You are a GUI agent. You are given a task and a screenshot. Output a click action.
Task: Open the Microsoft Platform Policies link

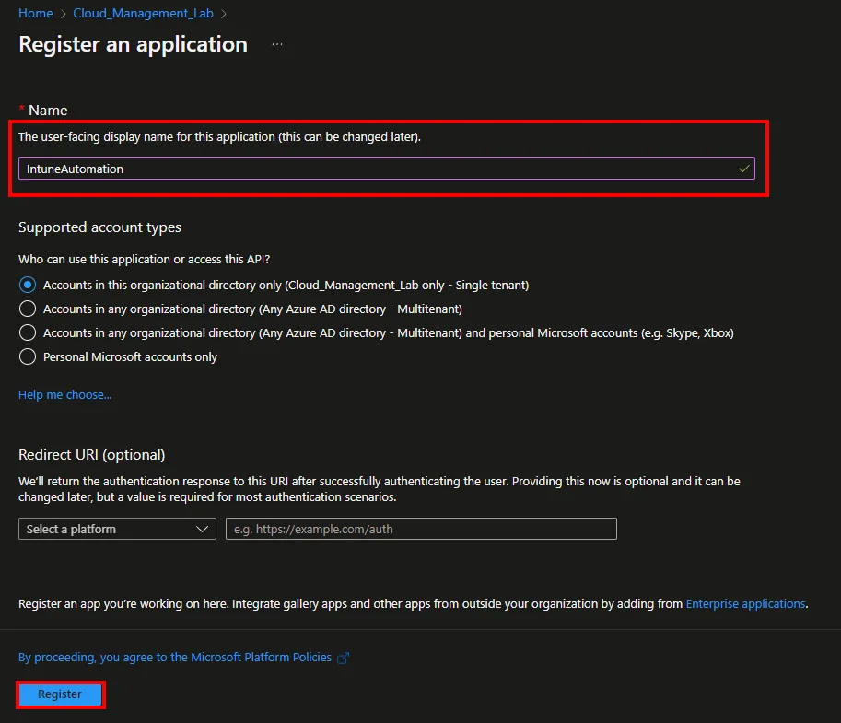point(175,657)
